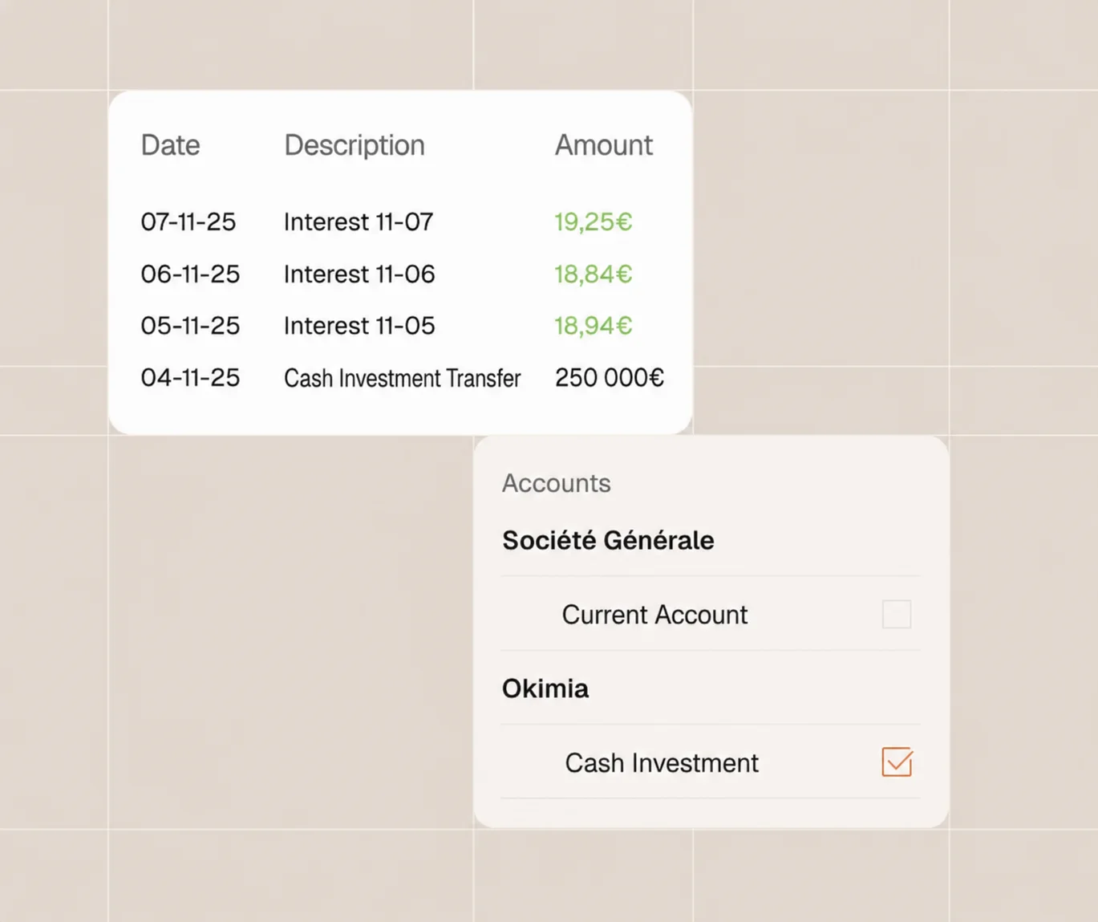Click the 19,25€ interest amount
The height and width of the screenshot is (922, 1098).
point(593,221)
